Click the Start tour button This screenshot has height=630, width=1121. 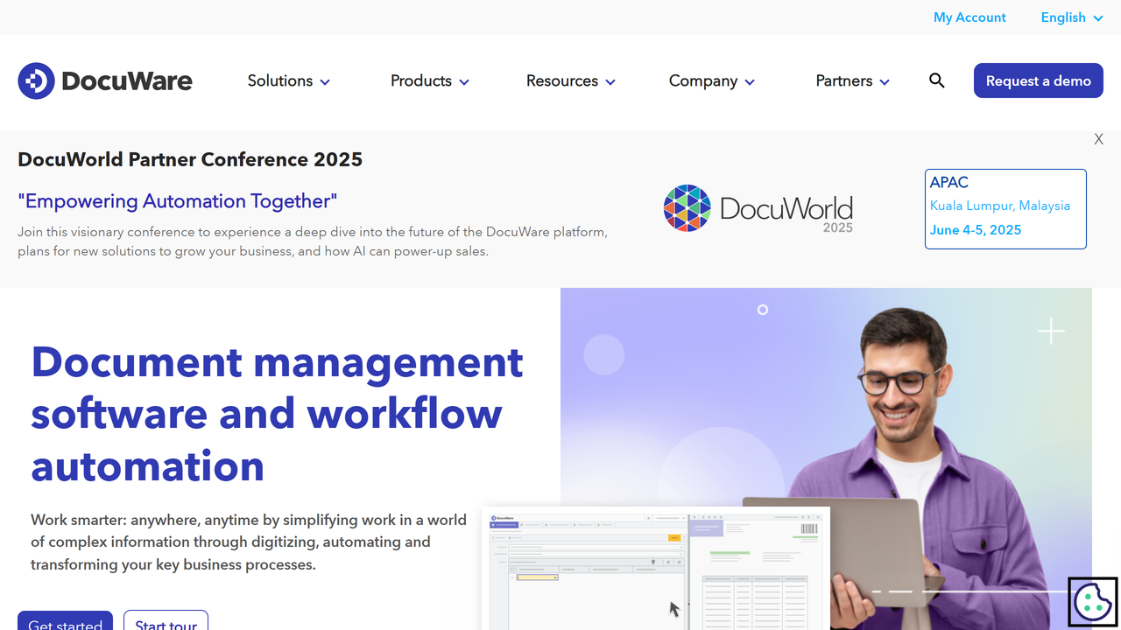166,620
